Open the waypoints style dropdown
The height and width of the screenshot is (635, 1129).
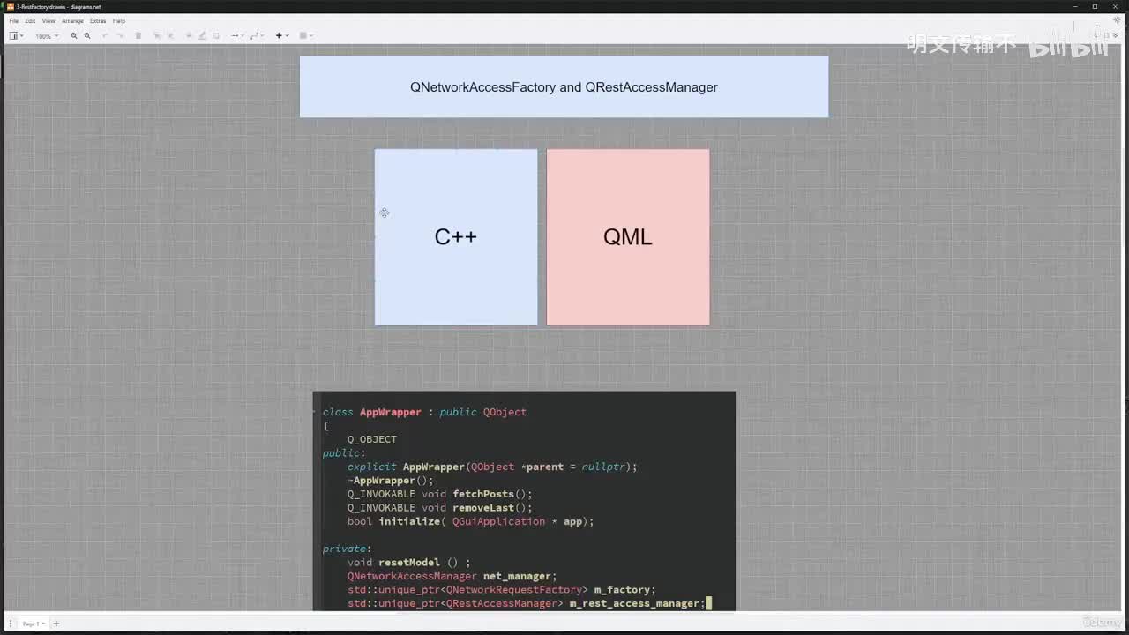(x=257, y=36)
